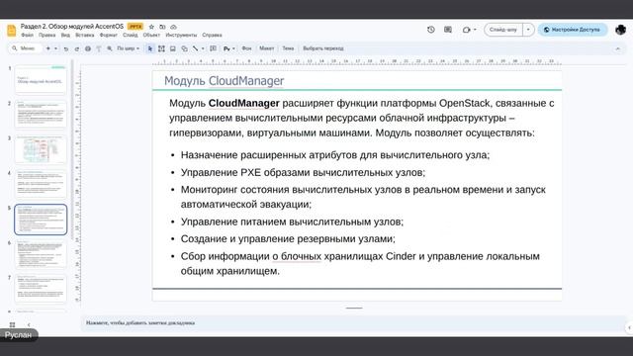
Task: Open the zoom level dropdown 'По шир'
Action: (x=128, y=48)
